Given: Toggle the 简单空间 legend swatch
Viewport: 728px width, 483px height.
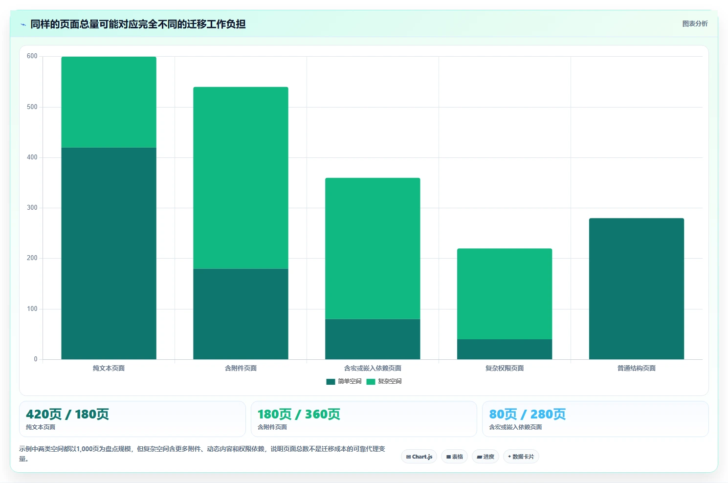Looking at the screenshot, I should point(331,381).
